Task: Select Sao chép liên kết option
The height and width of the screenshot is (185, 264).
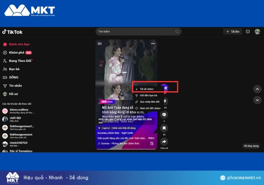Action: pyautogui.click(x=150, y=102)
